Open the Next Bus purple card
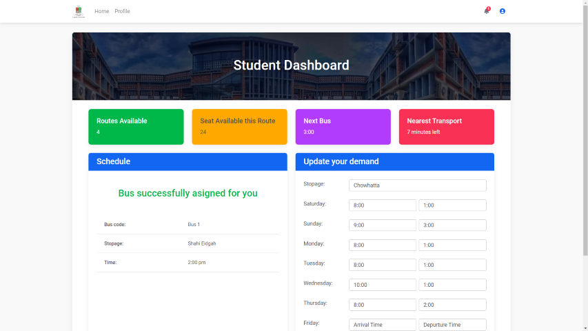This screenshot has height=331, width=588. click(343, 127)
